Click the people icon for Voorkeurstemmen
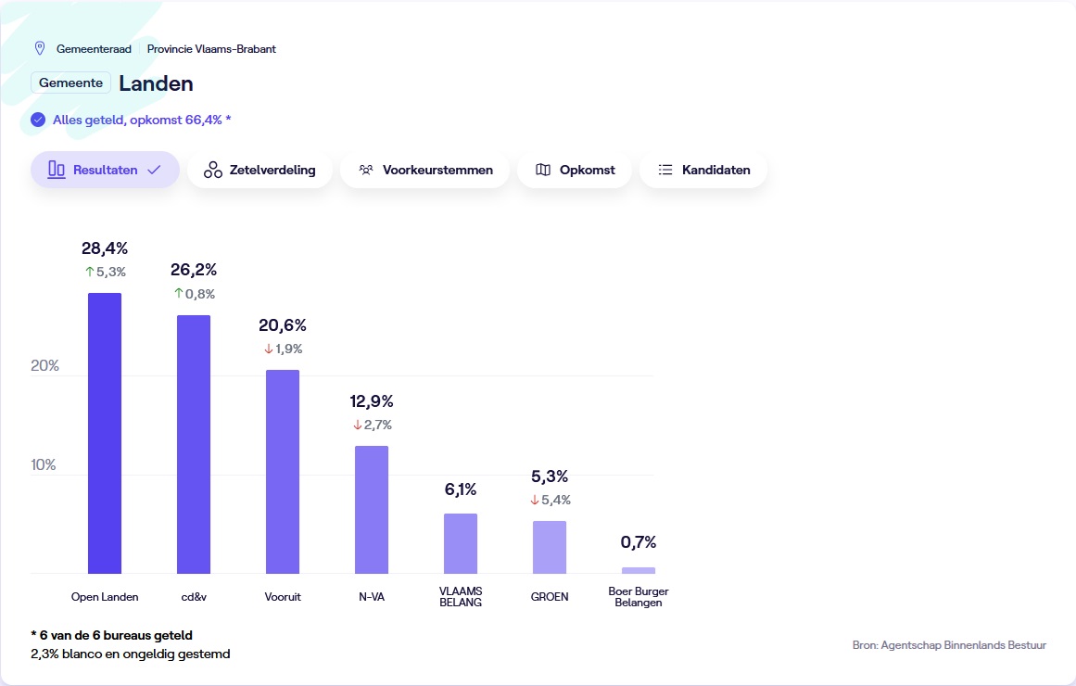Screen dimensions: 1076x686 point(366,170)
